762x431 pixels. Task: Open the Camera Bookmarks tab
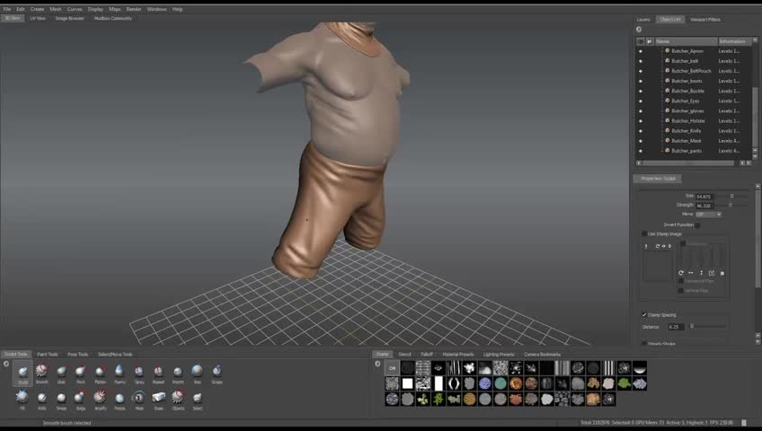[543, 355]
